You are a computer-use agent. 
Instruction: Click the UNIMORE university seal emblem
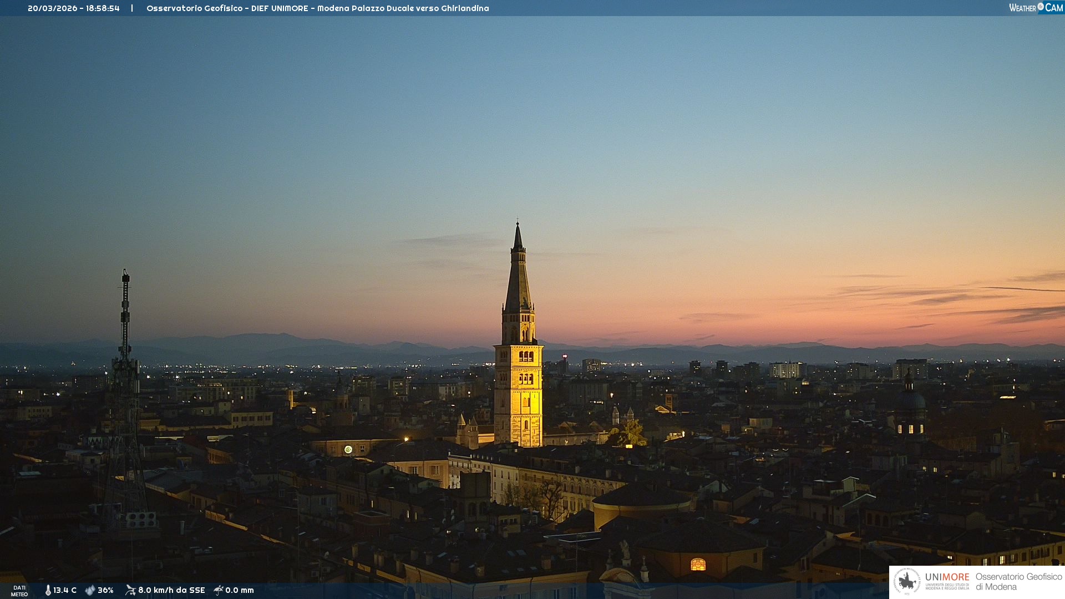907,581
